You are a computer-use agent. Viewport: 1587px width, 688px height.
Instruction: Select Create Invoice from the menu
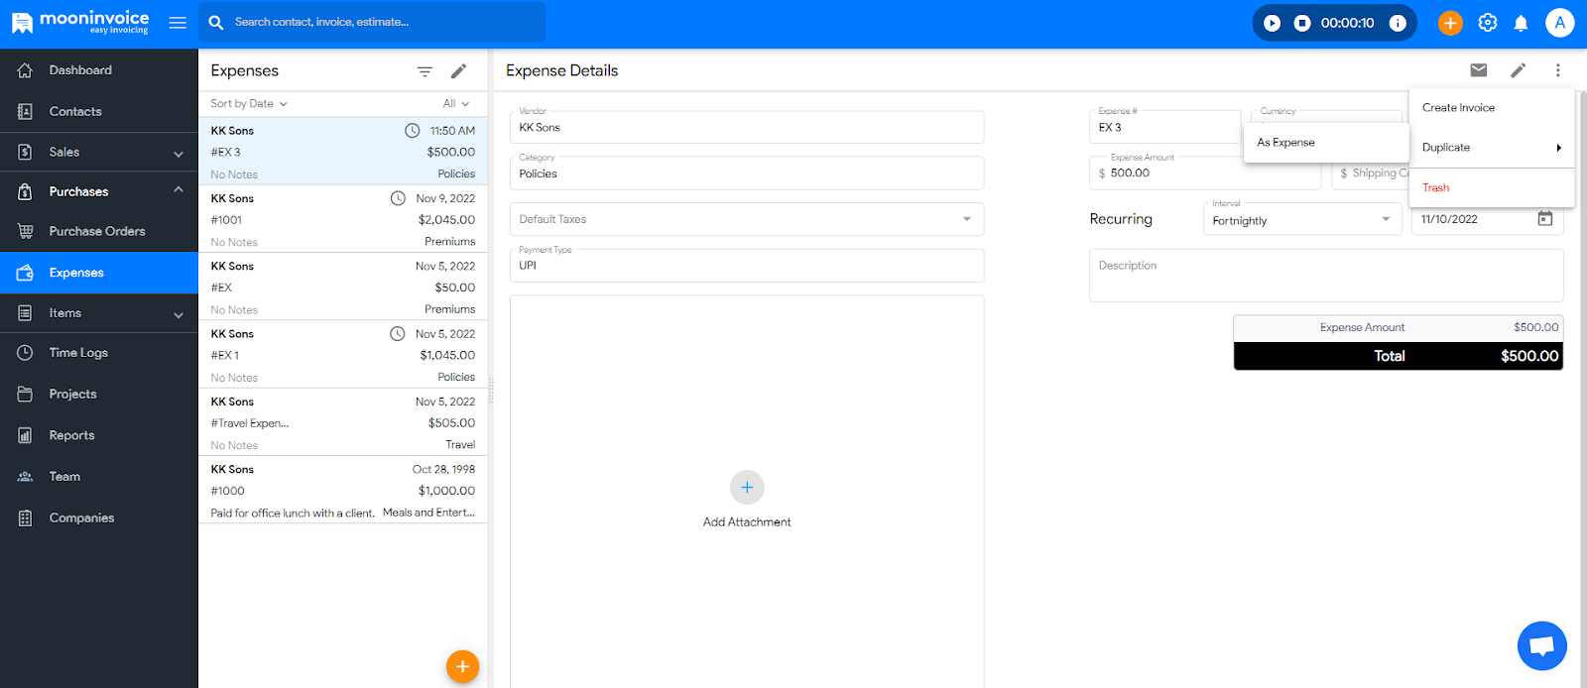1458,108
